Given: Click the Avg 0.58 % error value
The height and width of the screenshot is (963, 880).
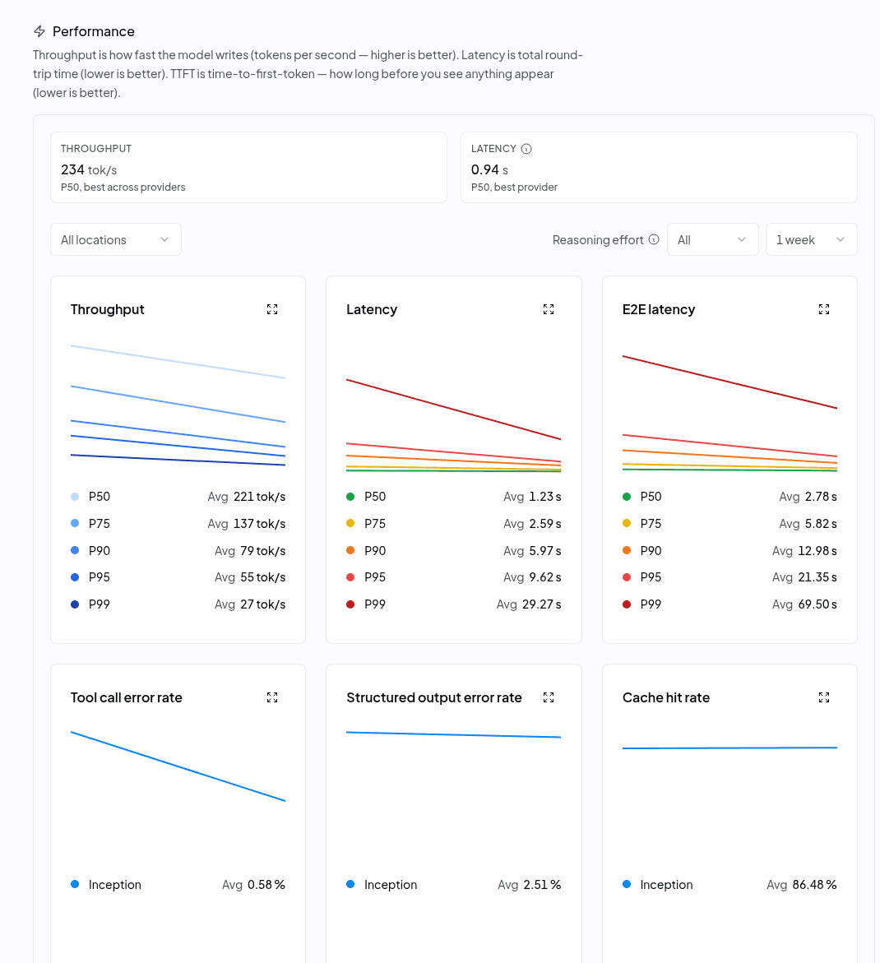Looking at the screenshot, I should (253, 884).
